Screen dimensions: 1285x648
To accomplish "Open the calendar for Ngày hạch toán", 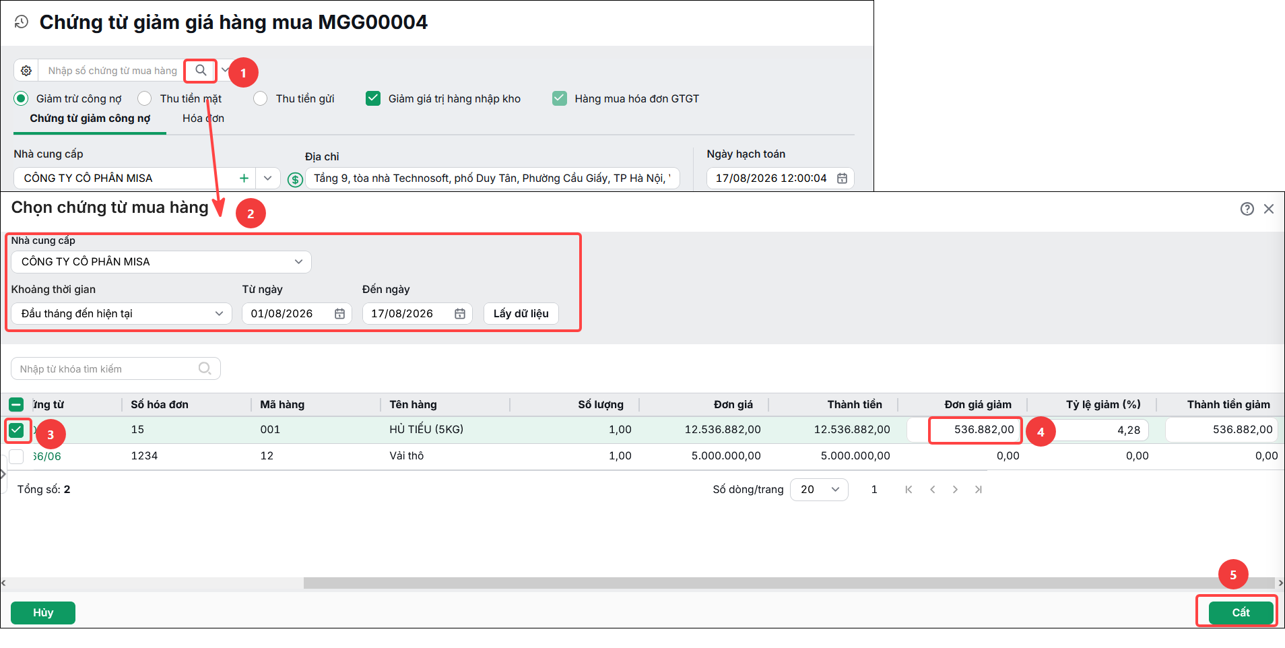I will [842, 178].
